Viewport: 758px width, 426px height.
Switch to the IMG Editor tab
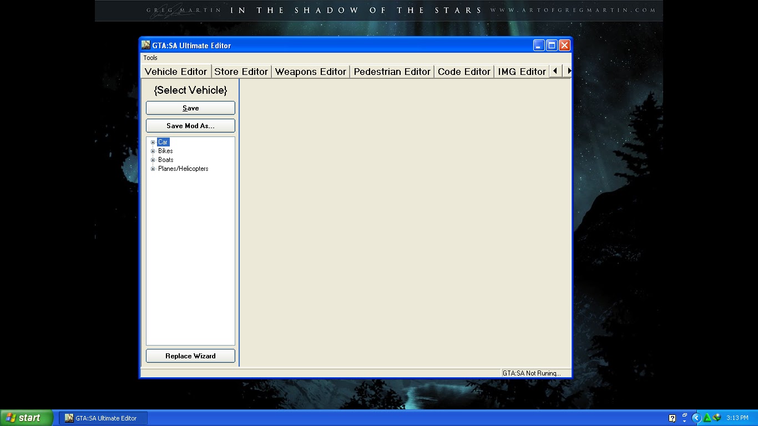coord(522,72)
